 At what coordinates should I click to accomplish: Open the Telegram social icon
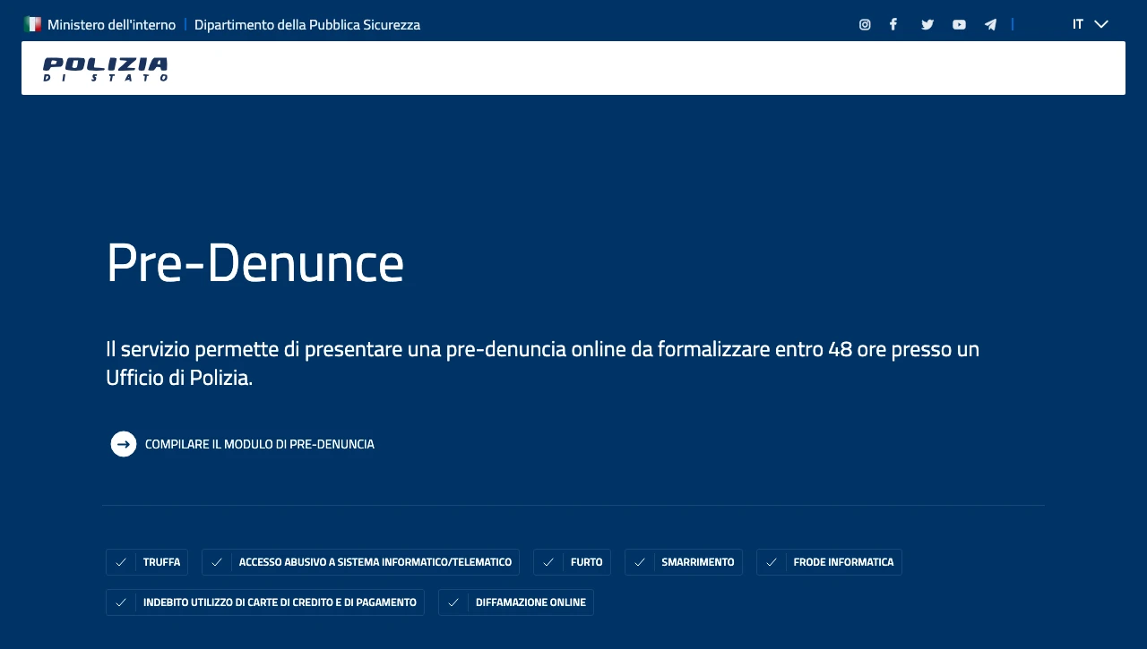(x=990, y=24)
